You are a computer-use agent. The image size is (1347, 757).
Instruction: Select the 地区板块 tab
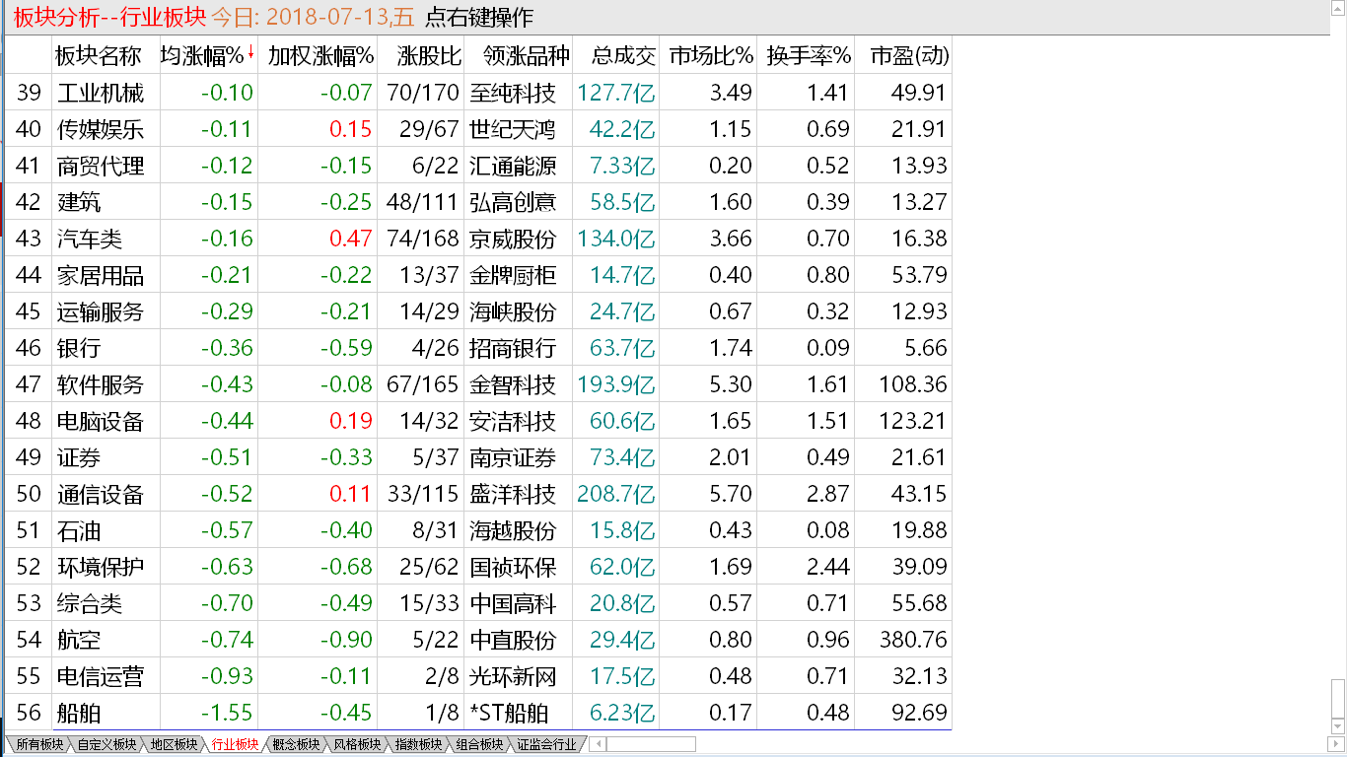click(174, 744)
